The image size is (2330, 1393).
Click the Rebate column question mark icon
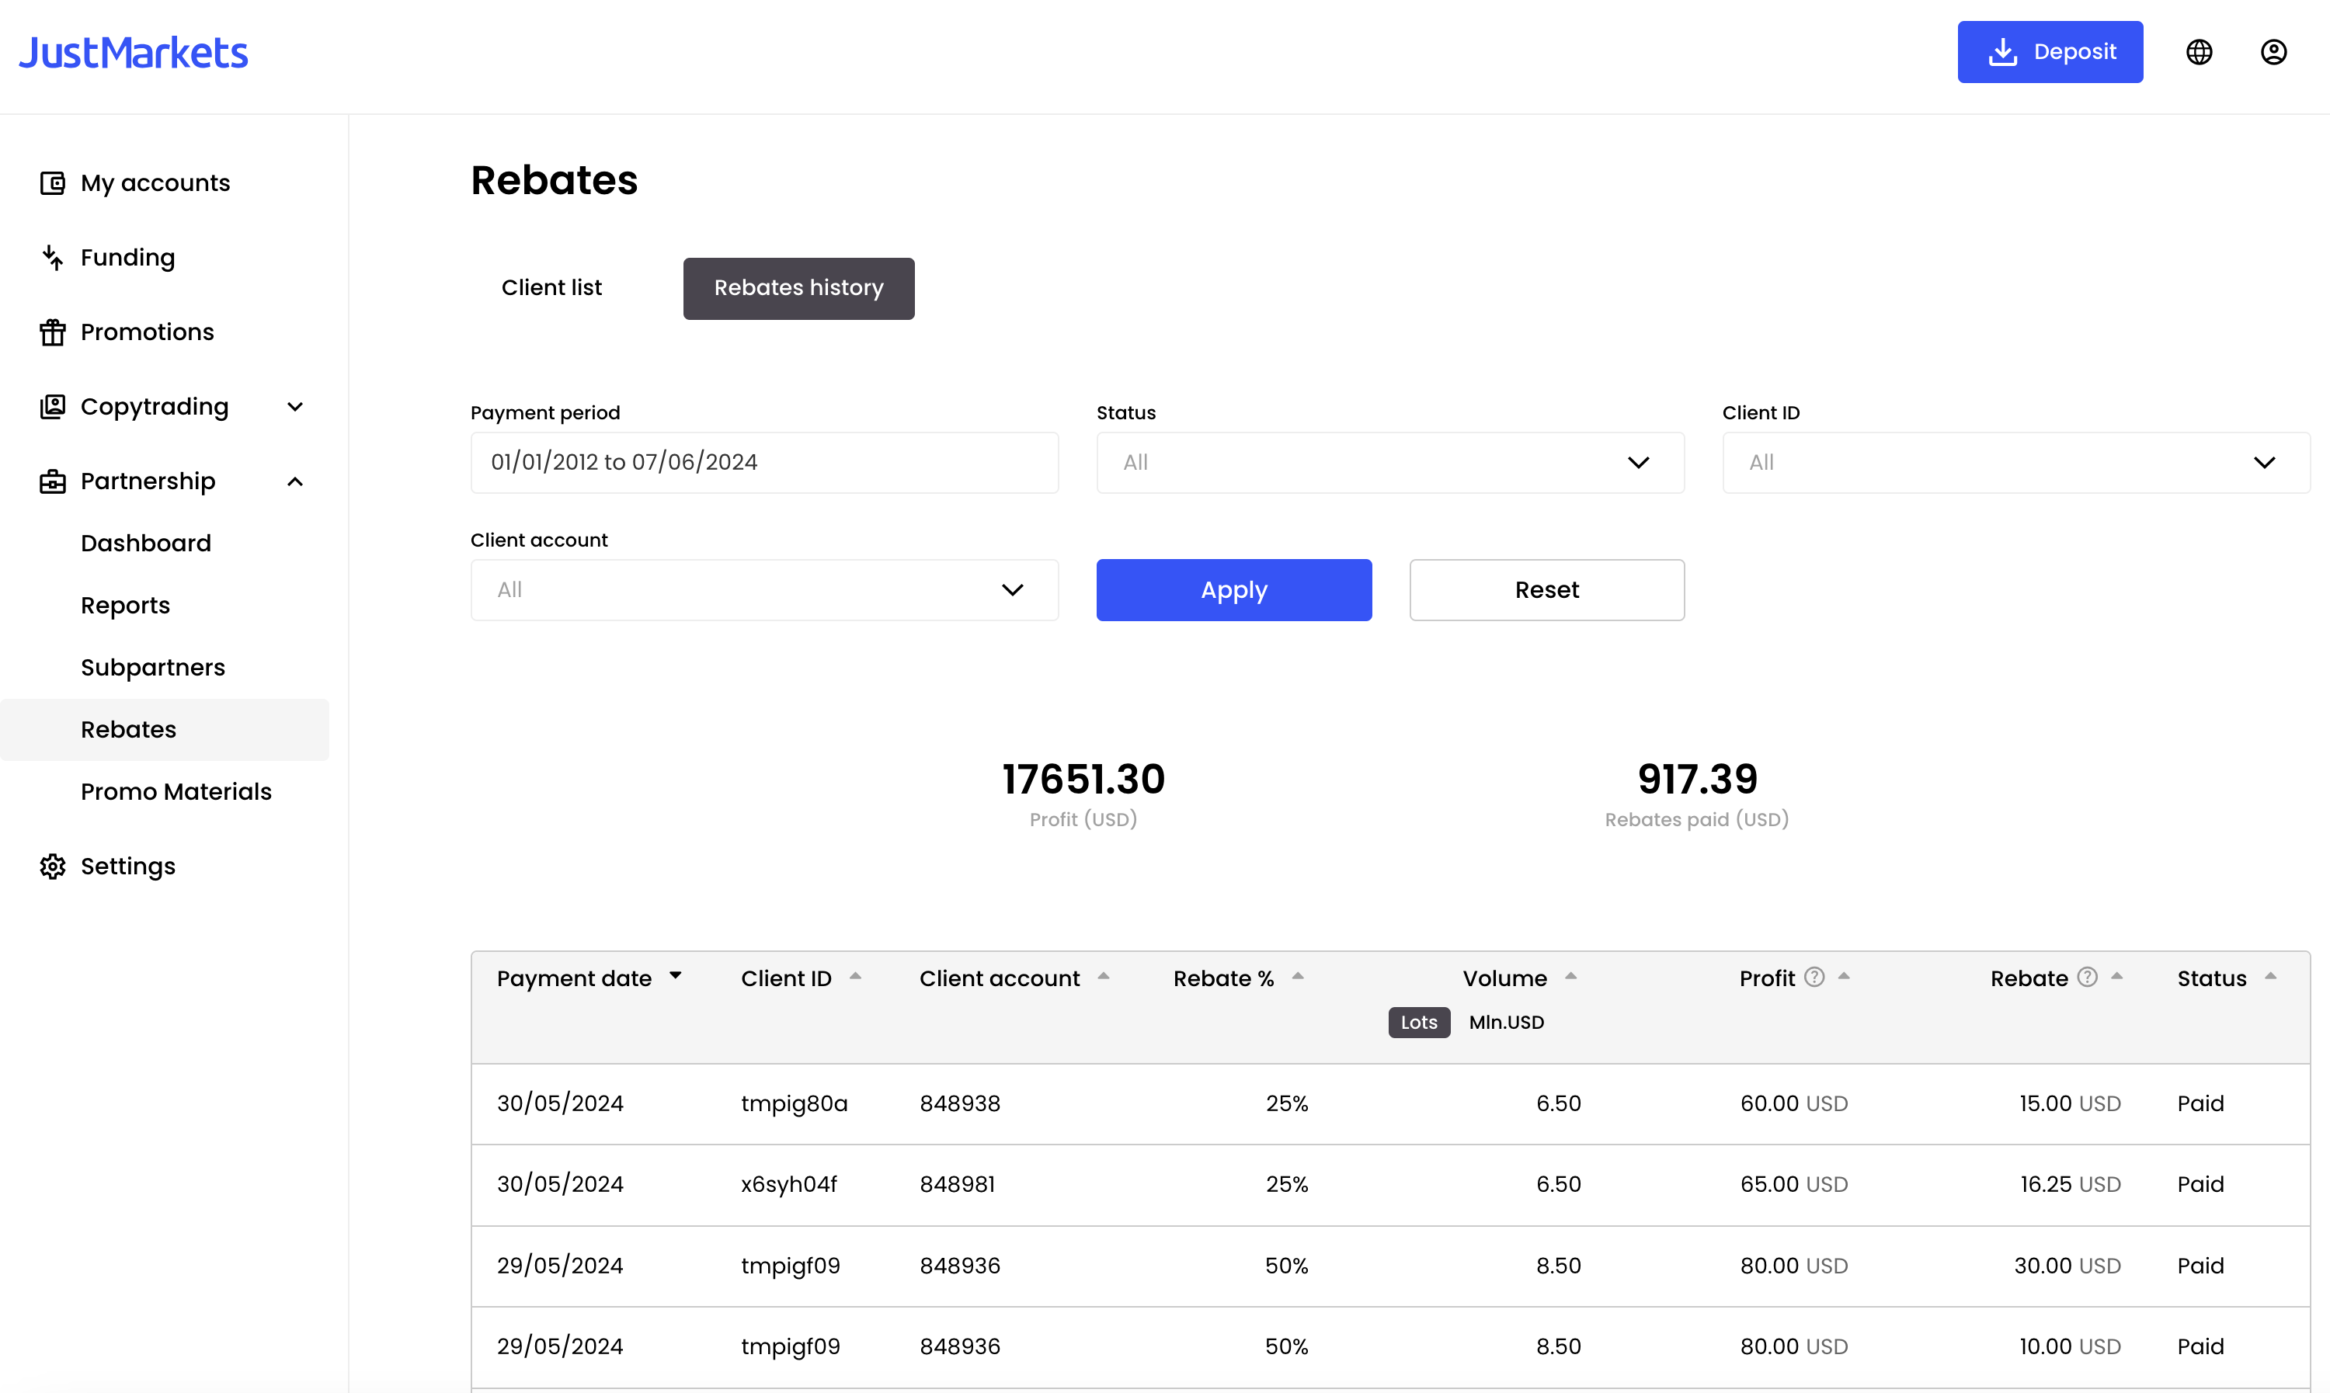tap(2087, 976)
